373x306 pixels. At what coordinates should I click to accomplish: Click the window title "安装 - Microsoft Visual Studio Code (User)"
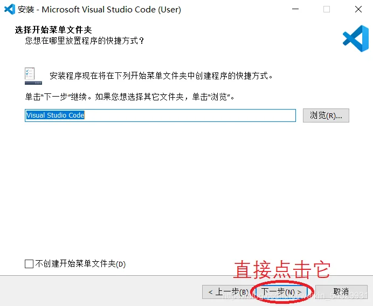[99, 10]
